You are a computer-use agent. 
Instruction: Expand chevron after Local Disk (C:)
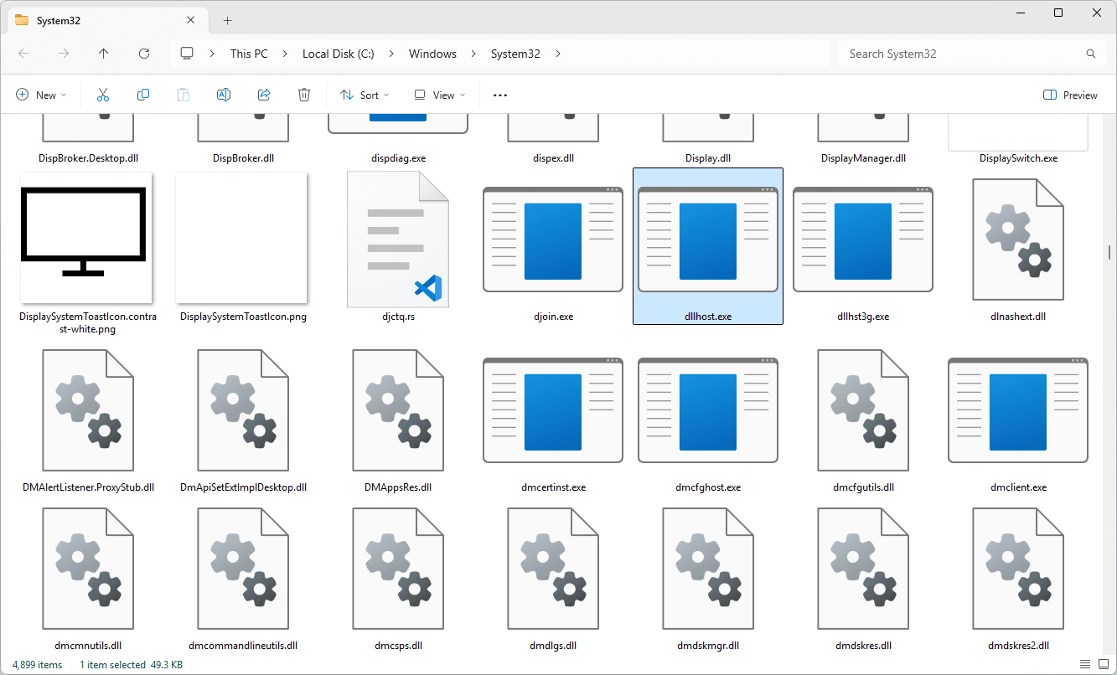(392, 54)
